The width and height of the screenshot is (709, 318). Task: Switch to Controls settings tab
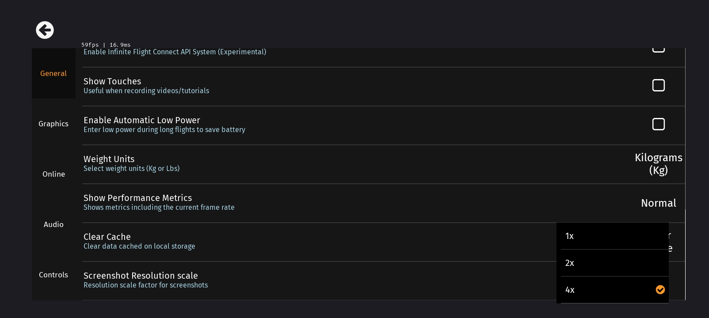click(53, 275)
